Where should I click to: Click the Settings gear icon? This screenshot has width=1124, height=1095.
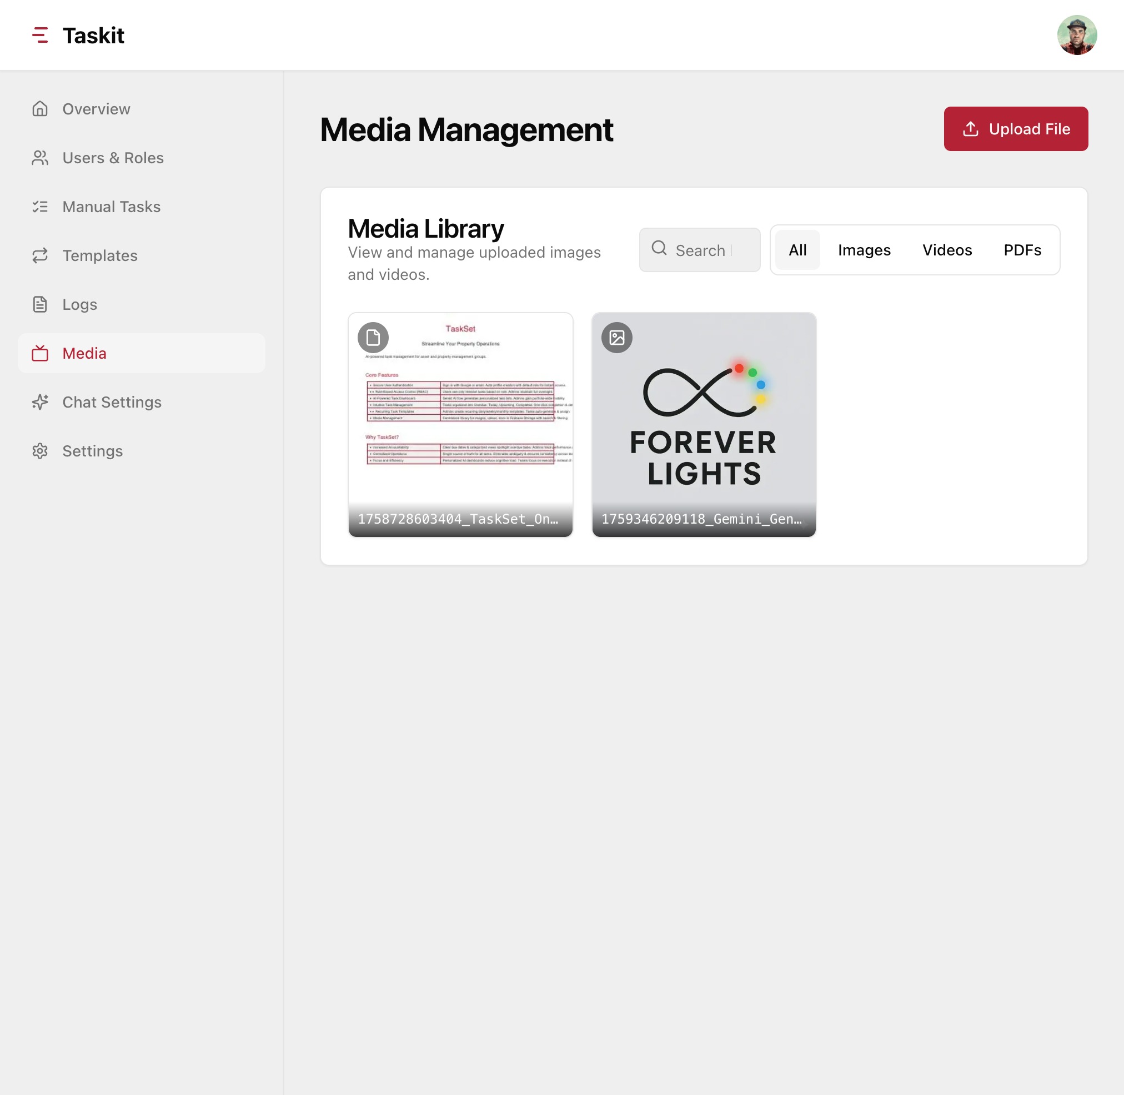point(39,451)
